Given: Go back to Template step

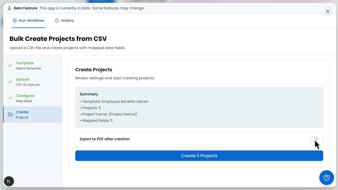Looking at the screenshot, I should point(33,65).
